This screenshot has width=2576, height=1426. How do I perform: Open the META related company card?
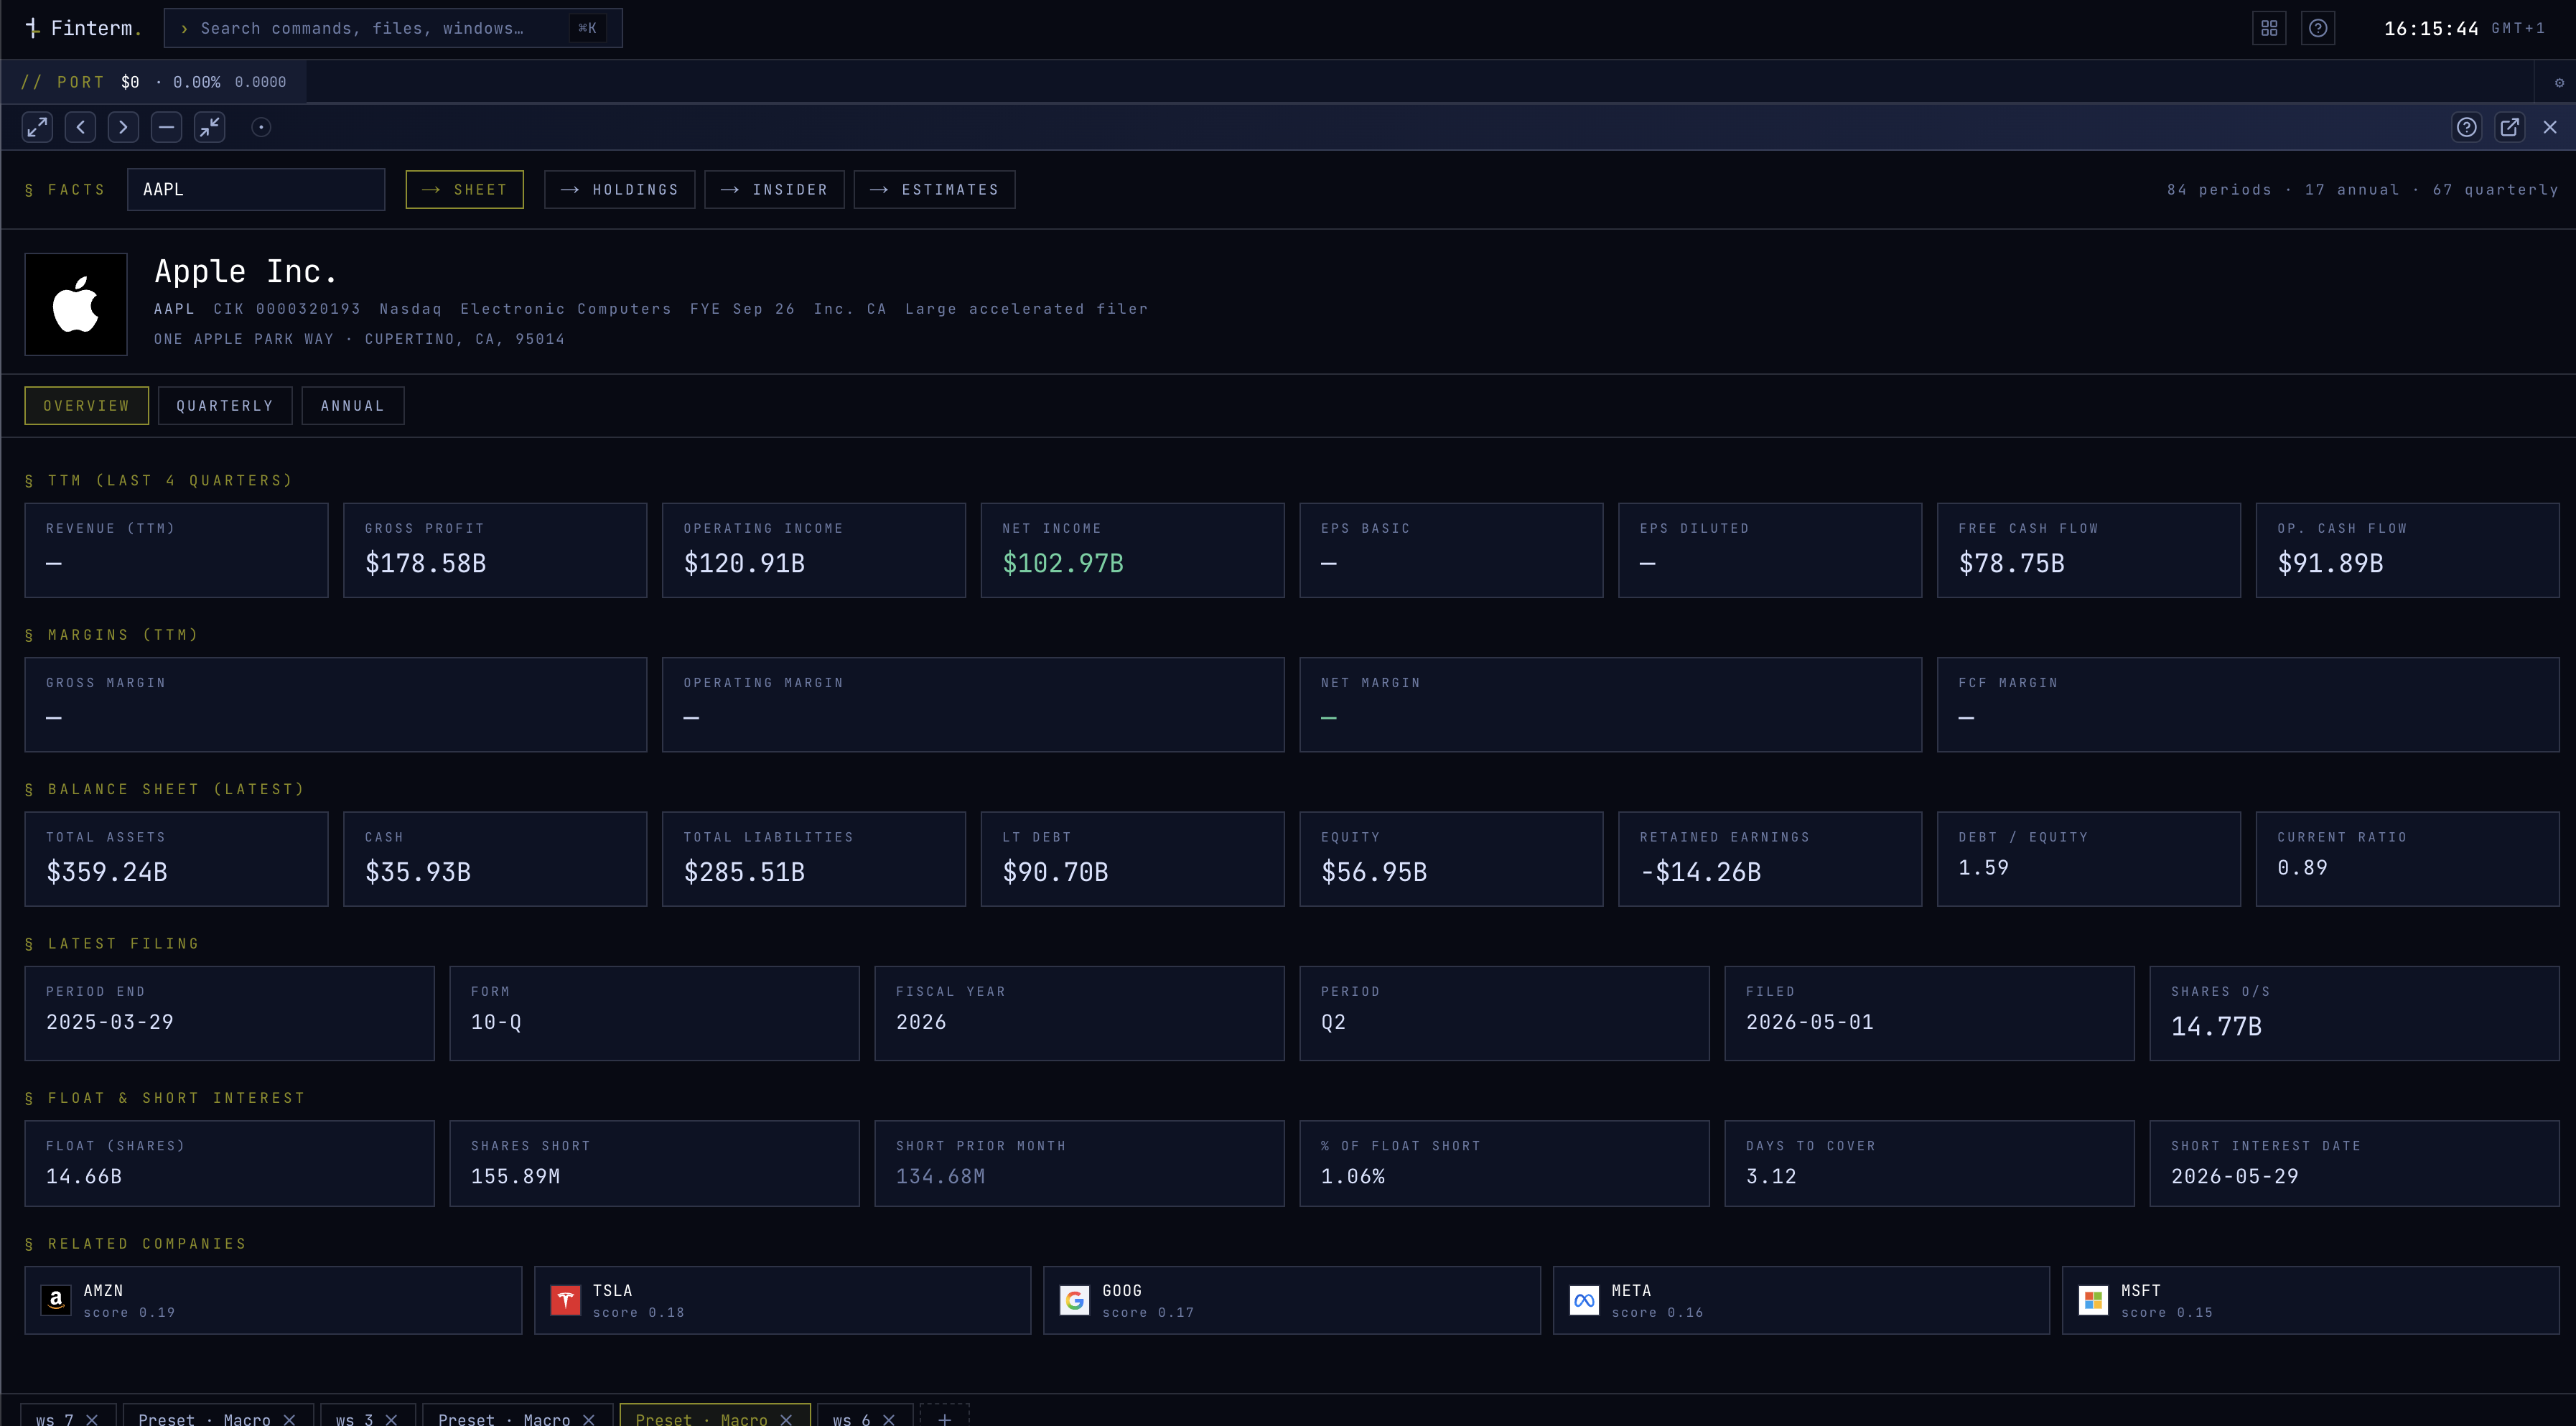[1801, 1300]
